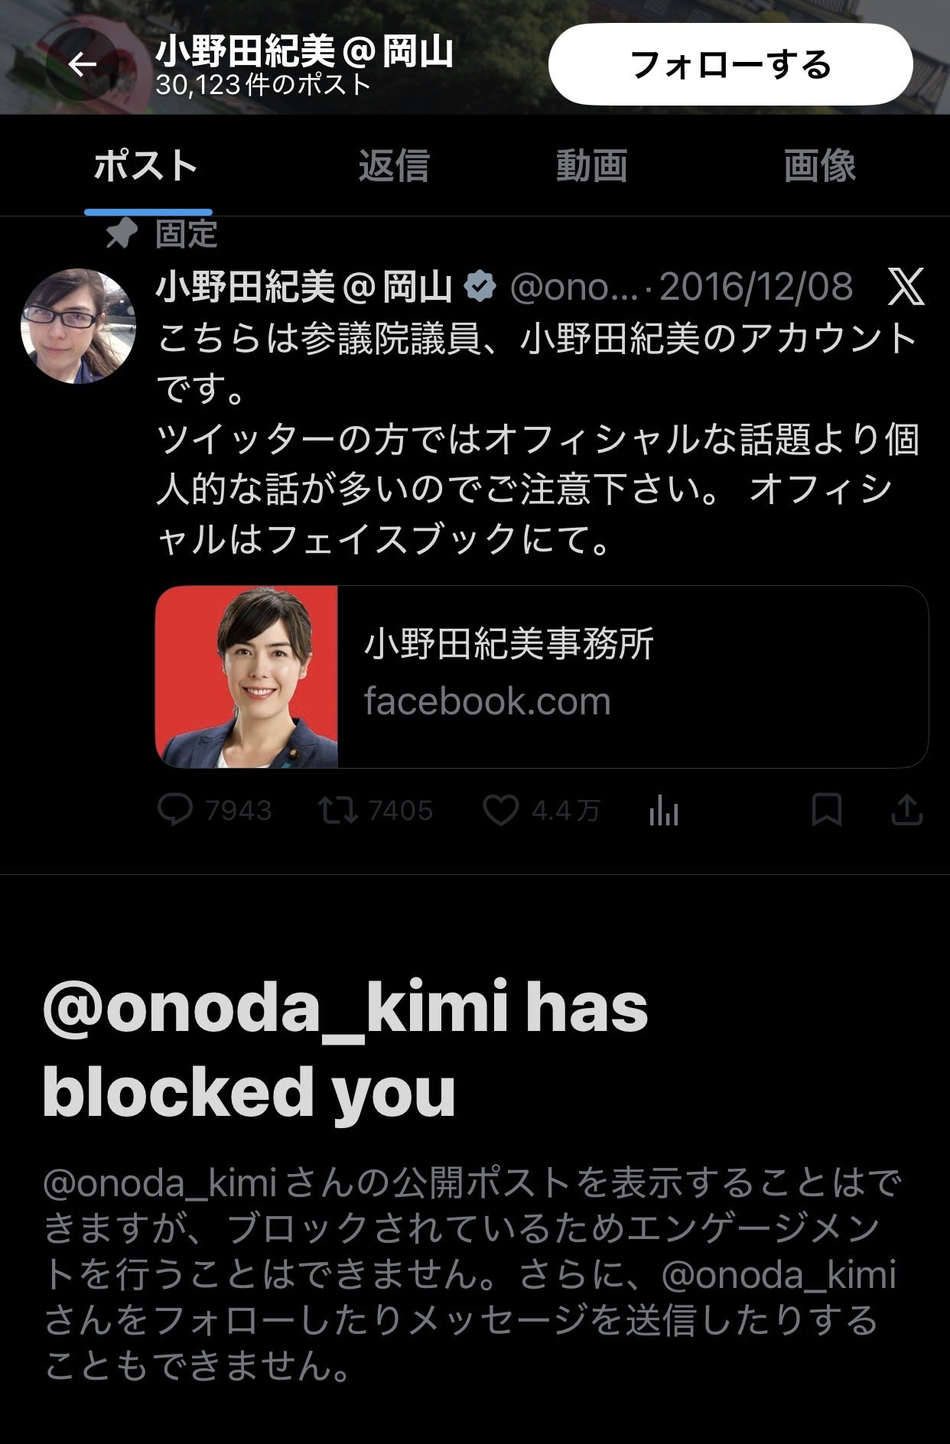Screen dimensions: 950x1444
Task: Tap the フォローする follow button
Action: coord(730,65)
